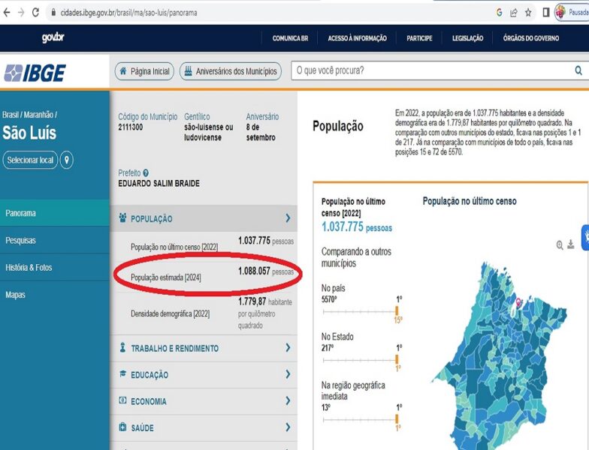Open the blue accessibility widget

585,237
